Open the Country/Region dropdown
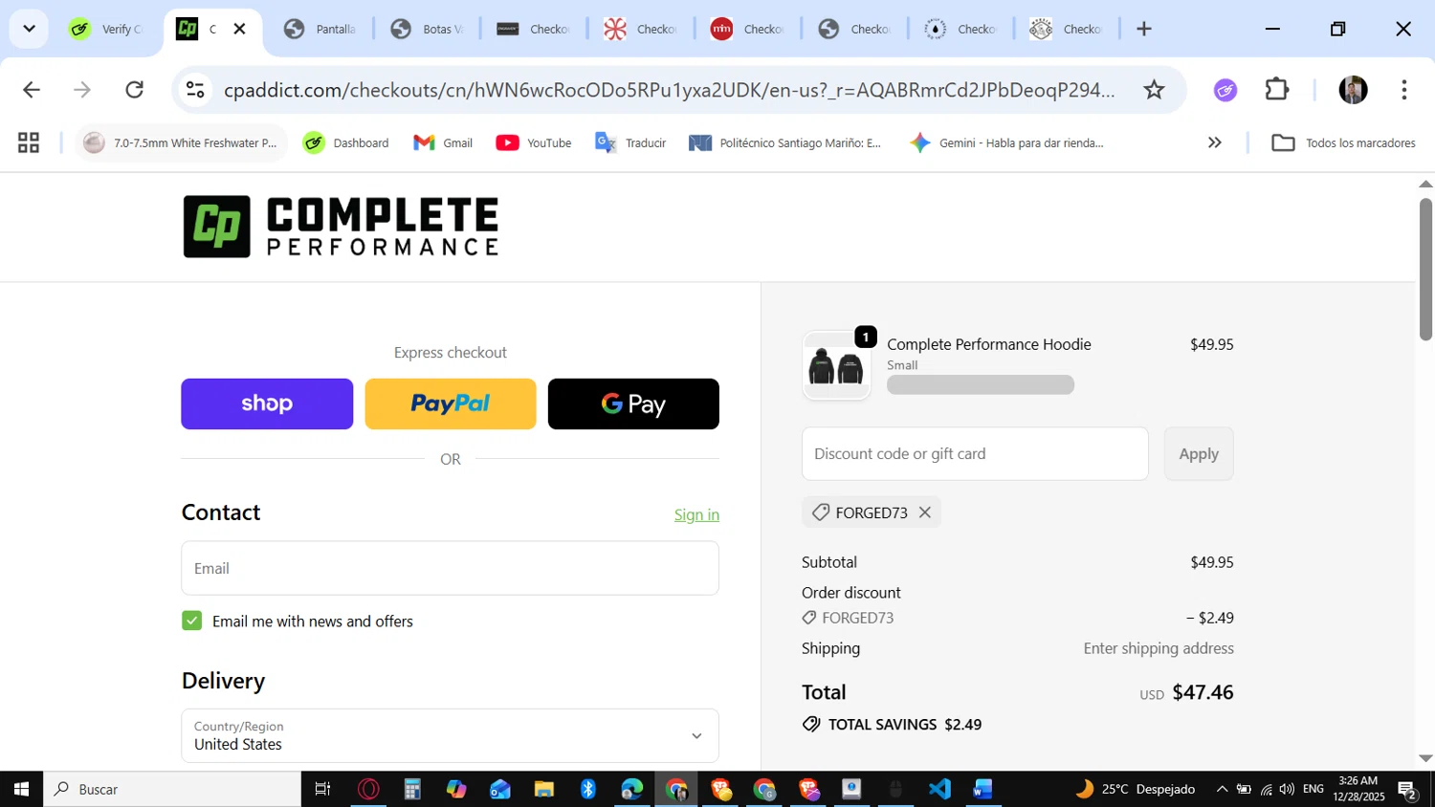 click(450, 735)
